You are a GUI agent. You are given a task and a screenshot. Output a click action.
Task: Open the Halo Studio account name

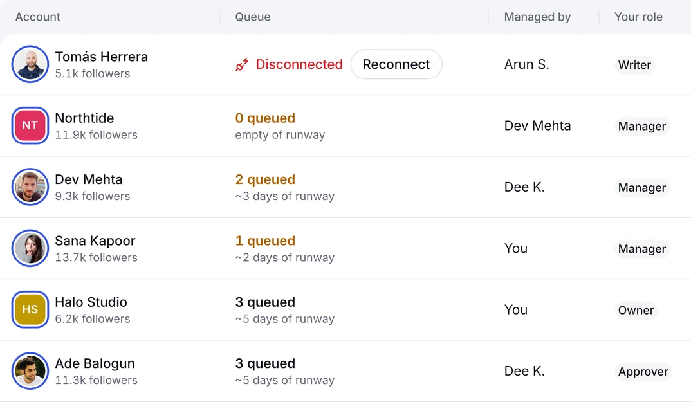click(91, 302)
